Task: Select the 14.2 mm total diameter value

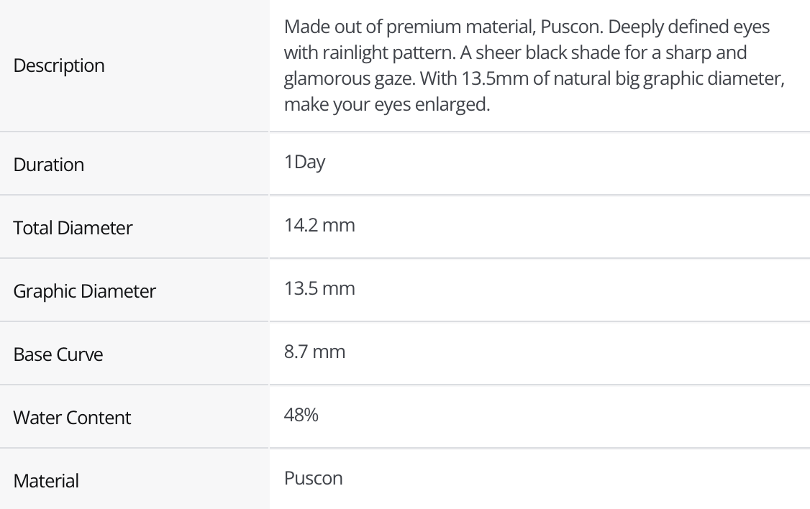Action: 319,226
